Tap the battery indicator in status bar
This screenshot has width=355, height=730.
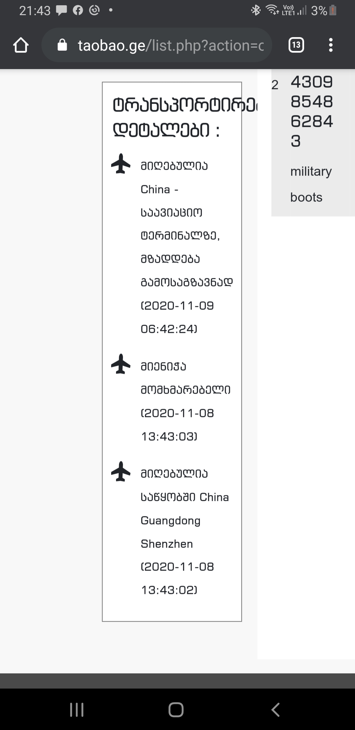(x=333, y=11)
